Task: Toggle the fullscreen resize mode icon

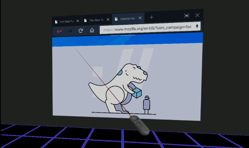Action: pos(187,16)
